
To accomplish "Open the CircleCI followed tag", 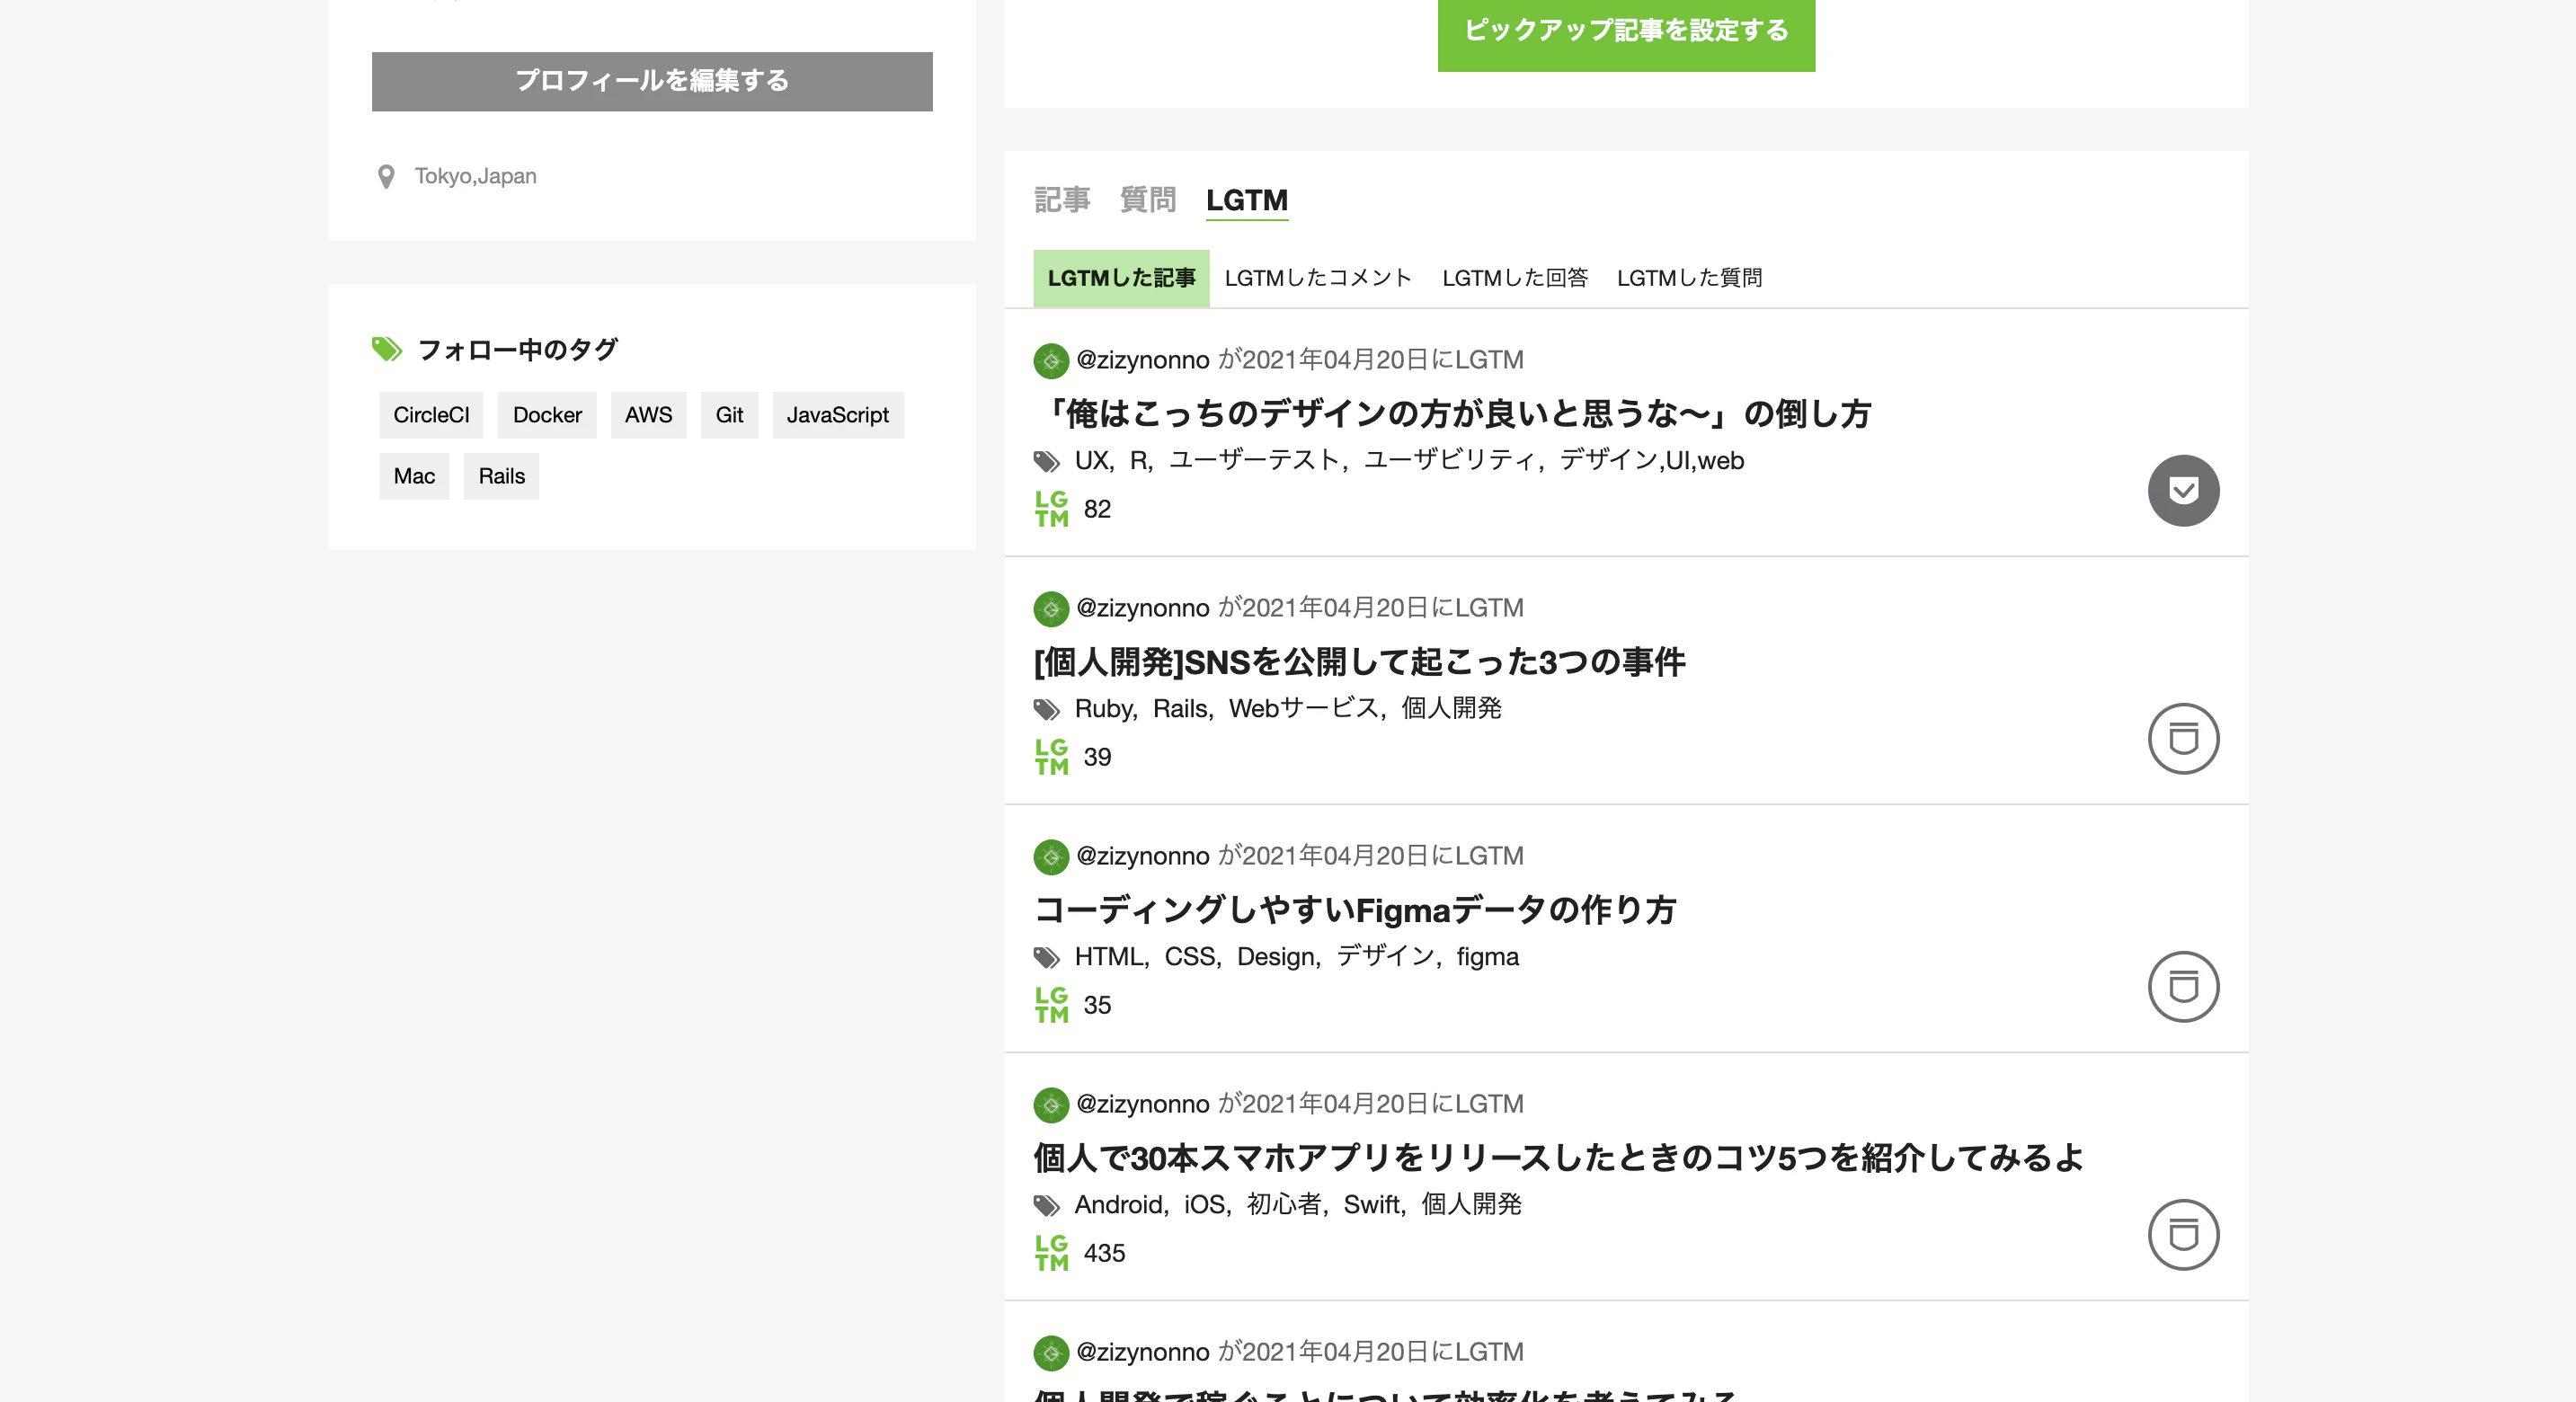I will point(431,415).
